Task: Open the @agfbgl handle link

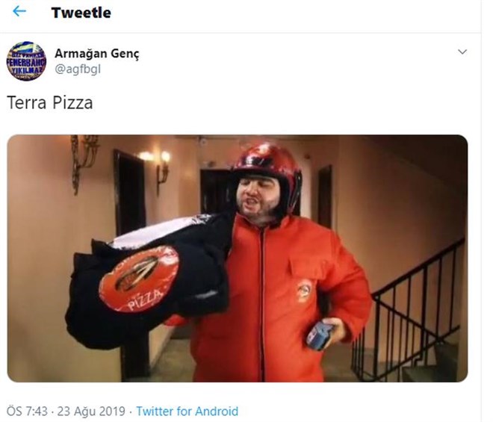Action: tap(78, 69)
